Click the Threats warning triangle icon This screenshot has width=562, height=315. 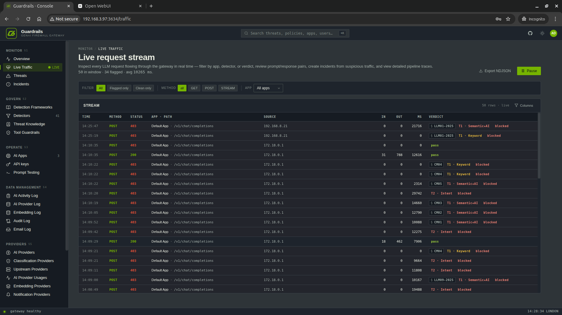click(8, 76)
